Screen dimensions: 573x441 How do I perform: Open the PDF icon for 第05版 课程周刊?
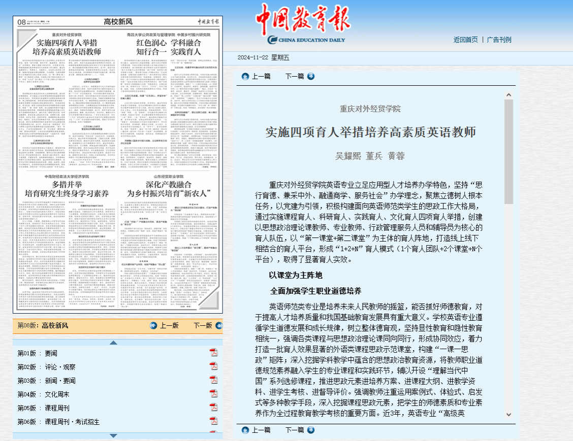pos(214,408)
